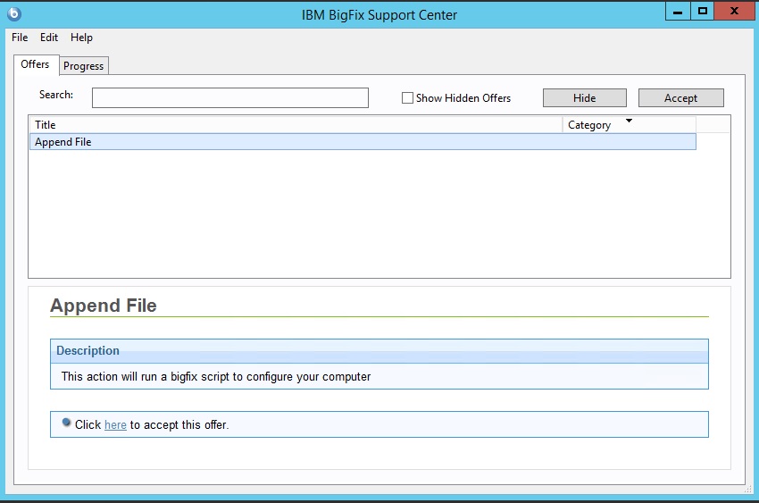Open the Edit menu
Screen dimensions: 759x503
[49, 38]
